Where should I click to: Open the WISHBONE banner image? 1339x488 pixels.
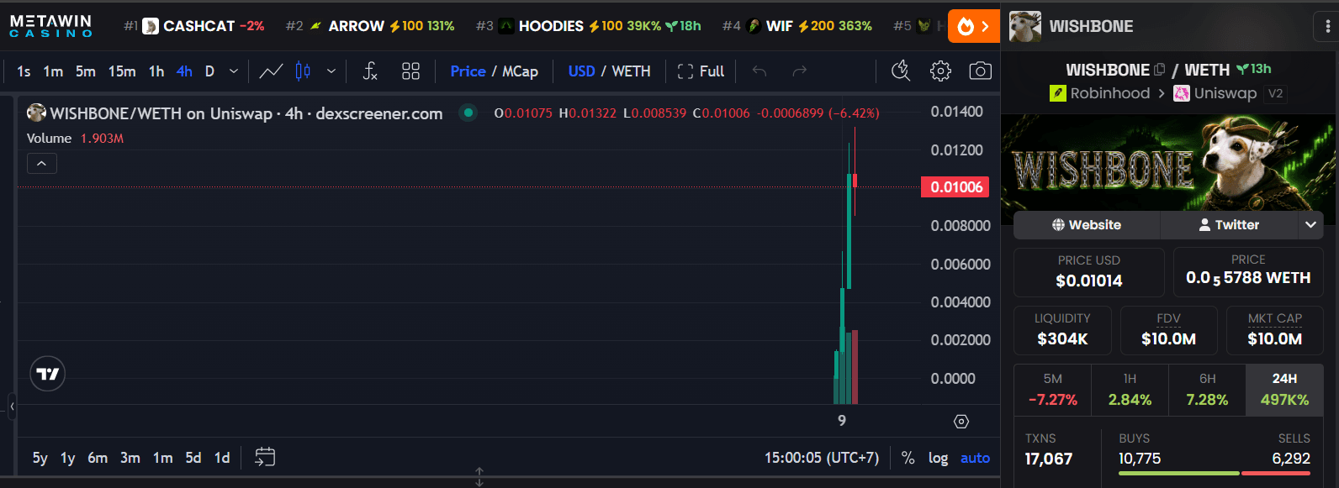[x=1168, y=163]
